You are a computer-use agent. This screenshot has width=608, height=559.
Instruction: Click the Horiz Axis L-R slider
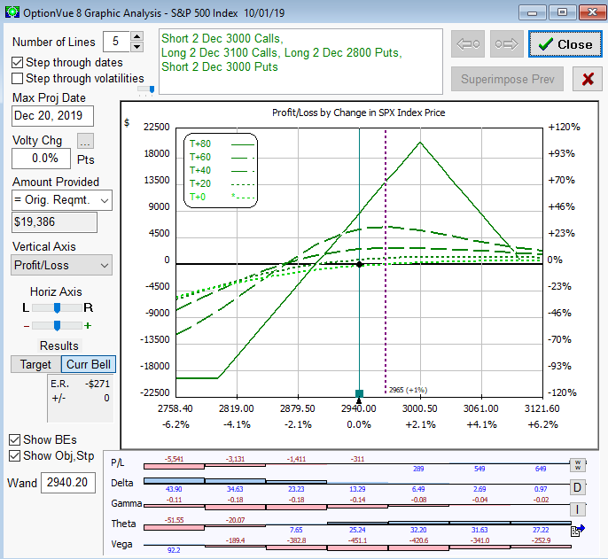click(x=57, y=307)
